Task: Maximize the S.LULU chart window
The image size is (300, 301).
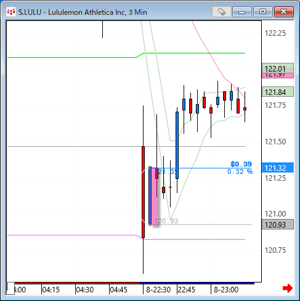Action: [263, 12]
